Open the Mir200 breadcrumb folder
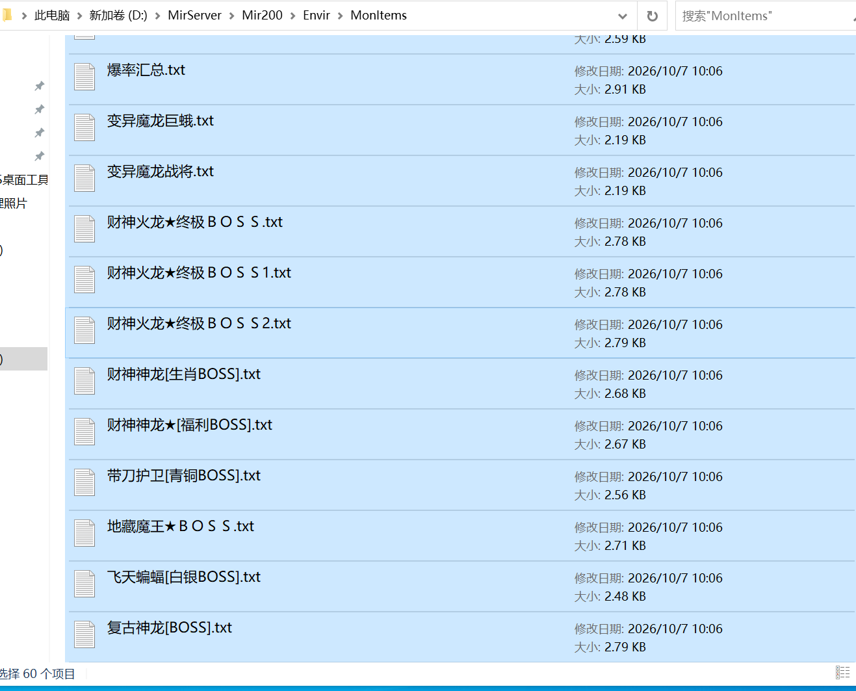 (262, 16)
